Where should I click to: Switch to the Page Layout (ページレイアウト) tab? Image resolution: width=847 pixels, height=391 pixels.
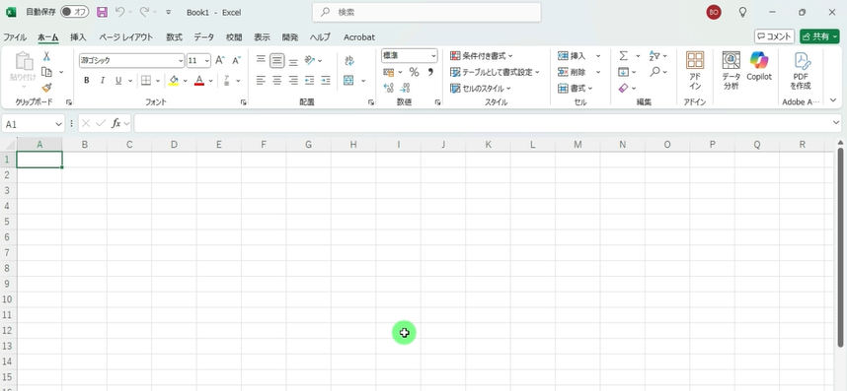click(x=125, y=37)
